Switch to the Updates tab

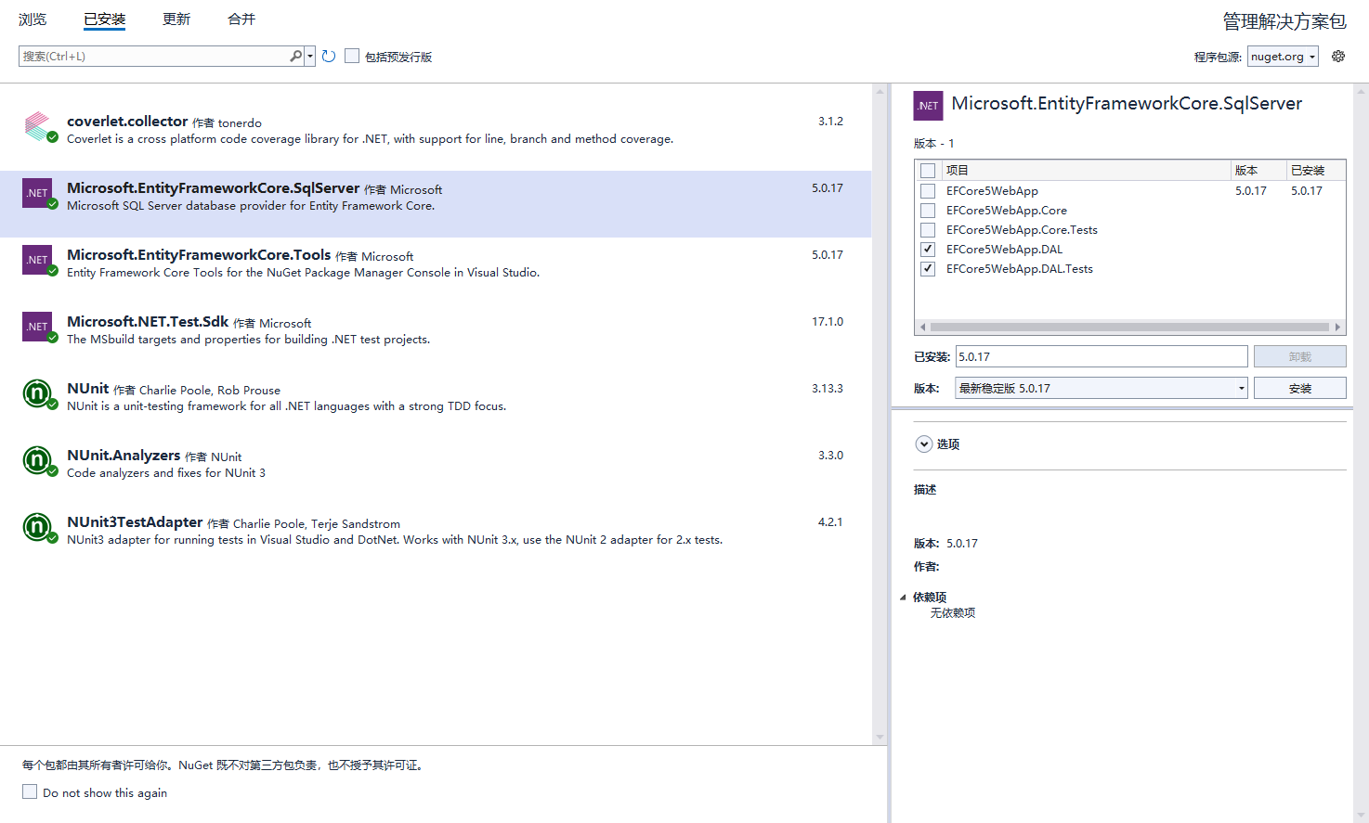click(x=176, y=19)
